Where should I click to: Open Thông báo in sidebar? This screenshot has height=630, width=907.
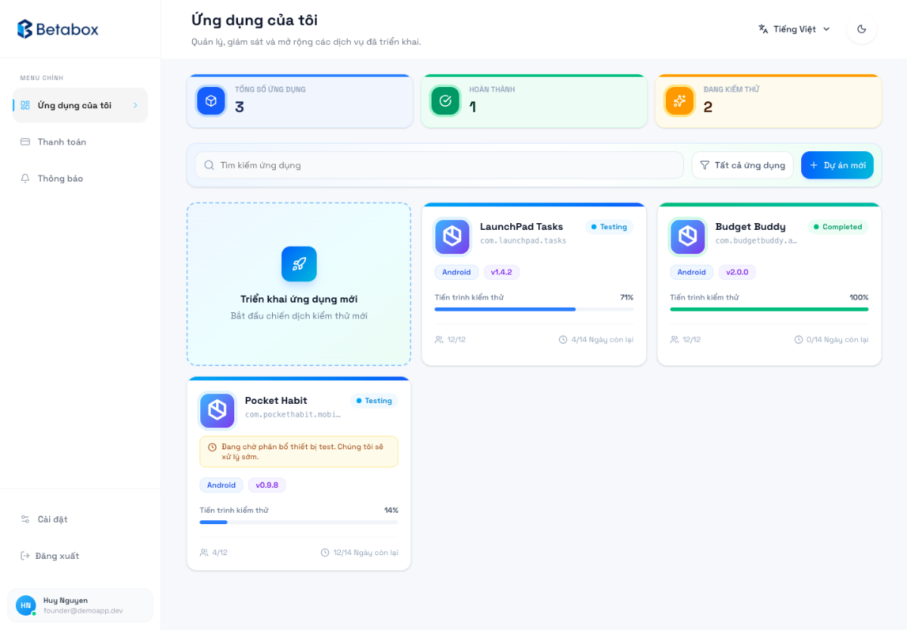pyautogui.click(x=80, y=178)
